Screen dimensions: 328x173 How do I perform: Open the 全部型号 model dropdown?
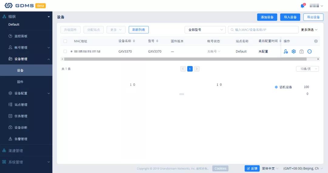click(x=205, y=30)
